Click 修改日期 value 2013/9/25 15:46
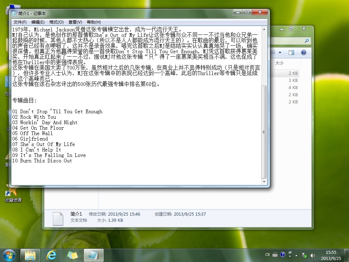The height and width of the screenshot is (262, 349). coord(124,214)
